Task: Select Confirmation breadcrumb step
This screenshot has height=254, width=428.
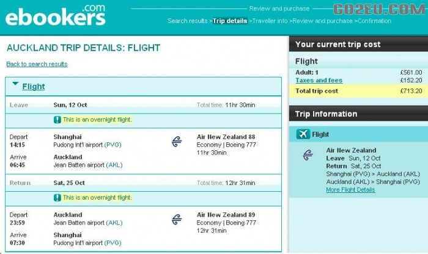Action: (374, 21)
